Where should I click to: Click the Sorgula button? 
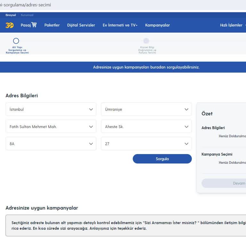coord(162,159)
